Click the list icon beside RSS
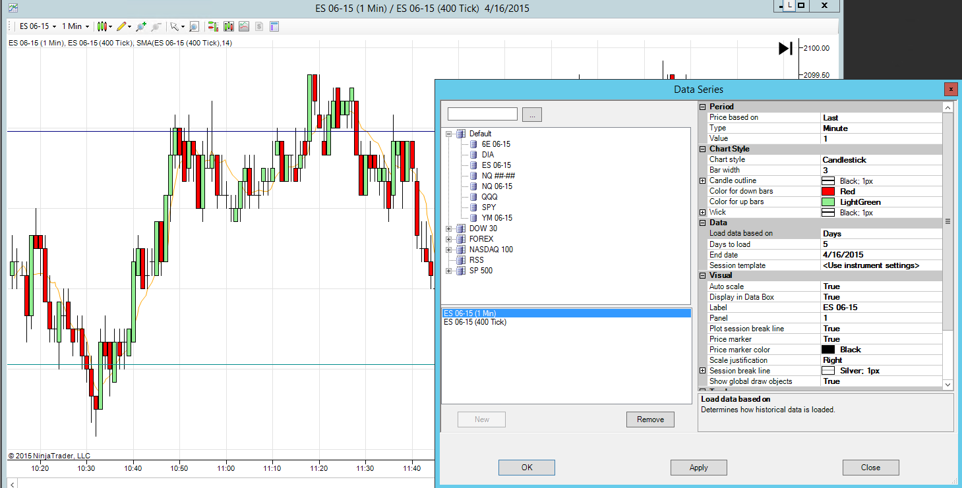Image resolution: width=962 pixels, height=488 pixels. pyautogui.click(x=462, y=260)
